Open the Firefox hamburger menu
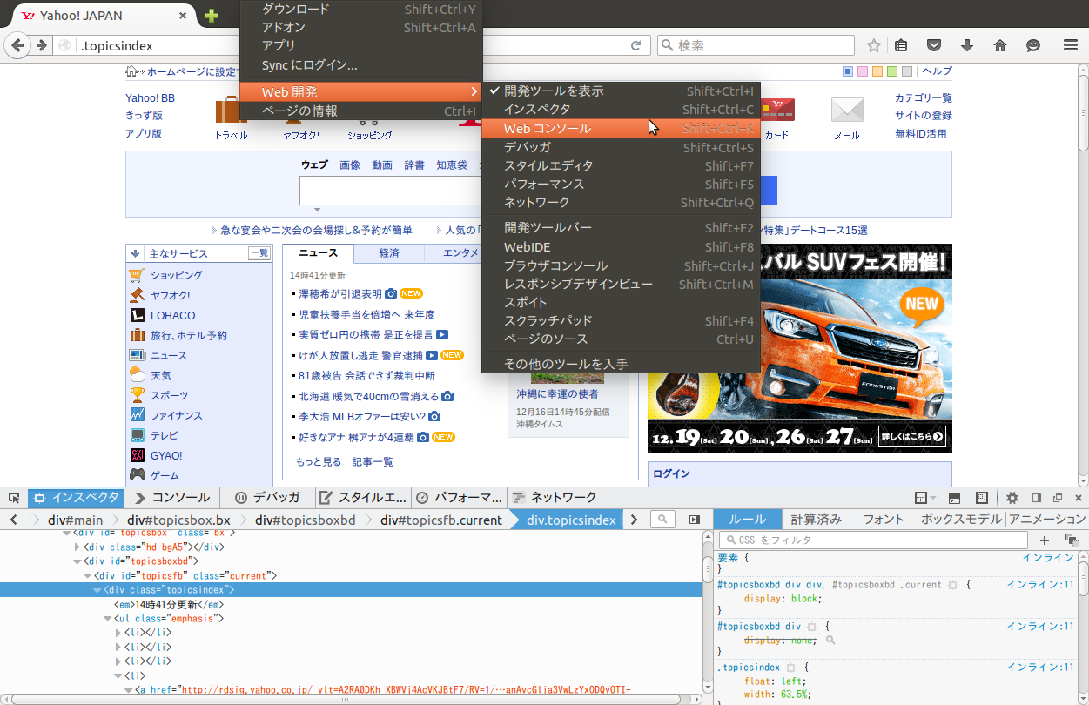This screenshot has width=1089, height=705. pos(1070,45)
